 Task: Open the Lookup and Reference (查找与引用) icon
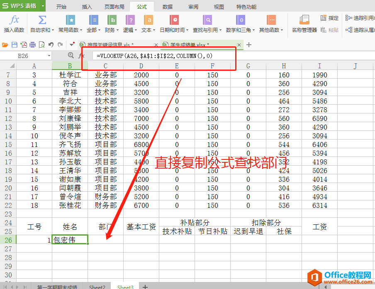pyautogui.click(x=207, y=20)
